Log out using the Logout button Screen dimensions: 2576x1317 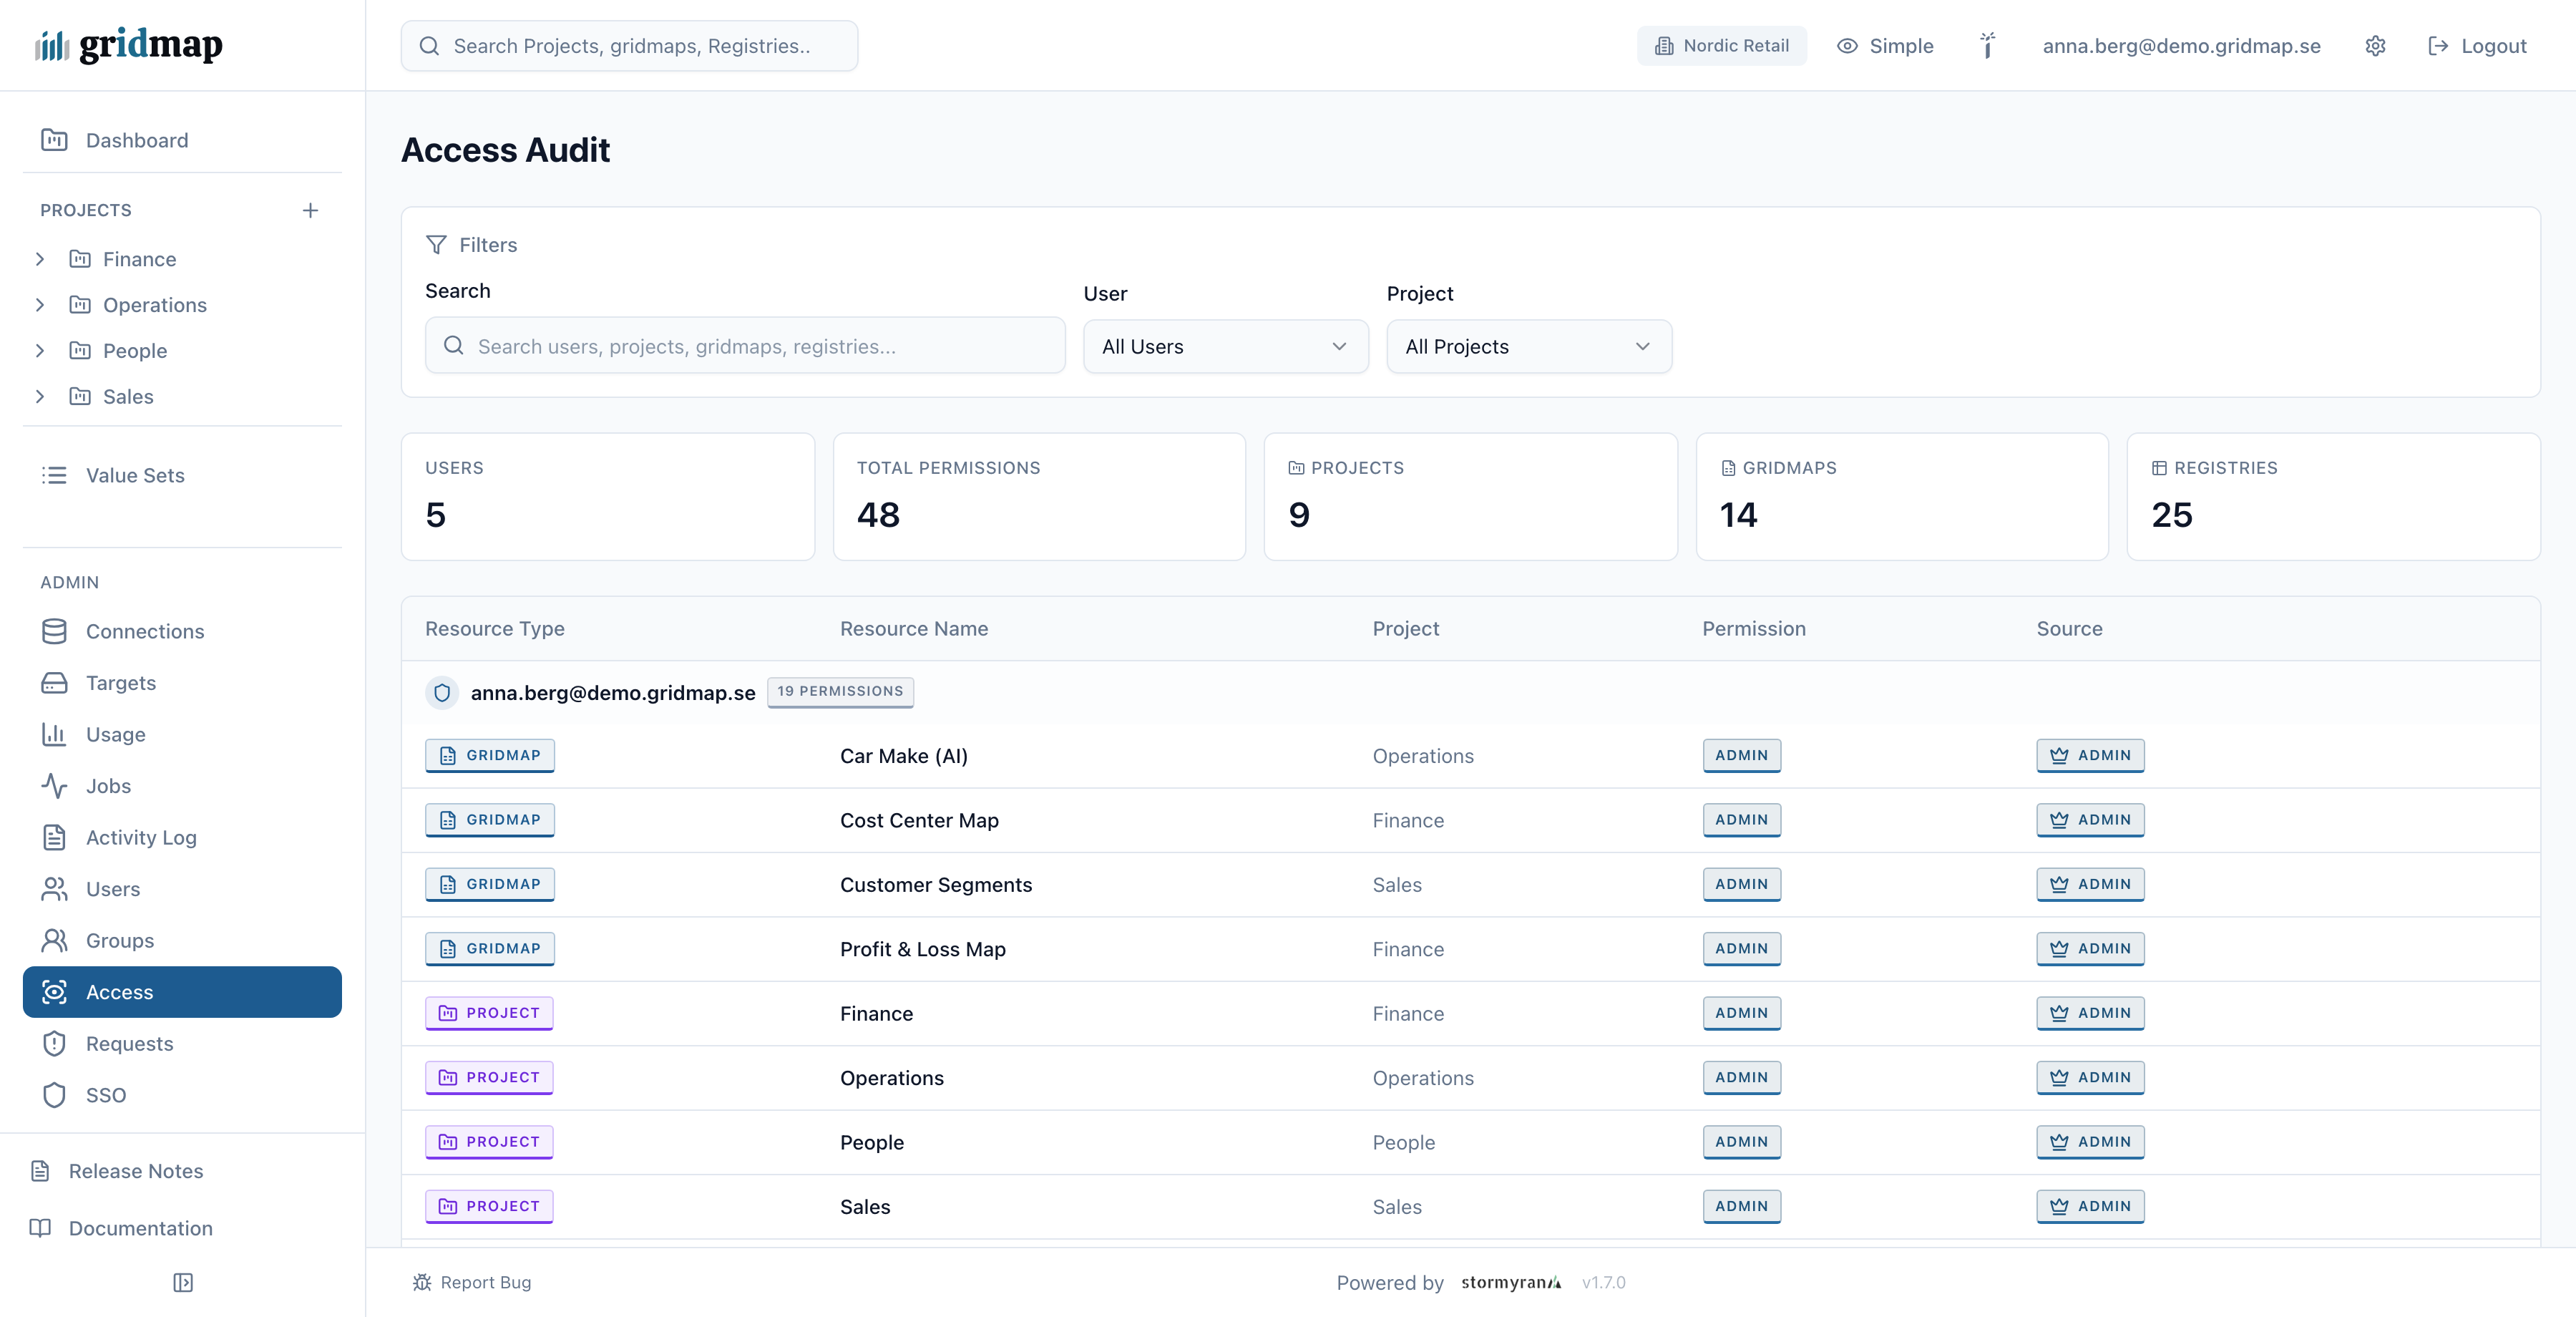click(x=2477, y=46)
